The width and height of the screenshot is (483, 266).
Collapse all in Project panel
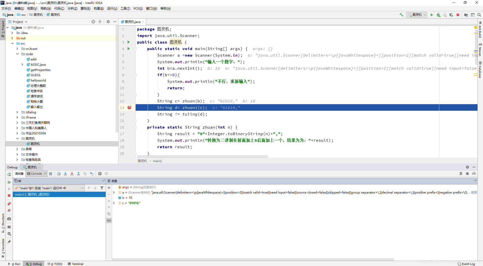[100, 22]
